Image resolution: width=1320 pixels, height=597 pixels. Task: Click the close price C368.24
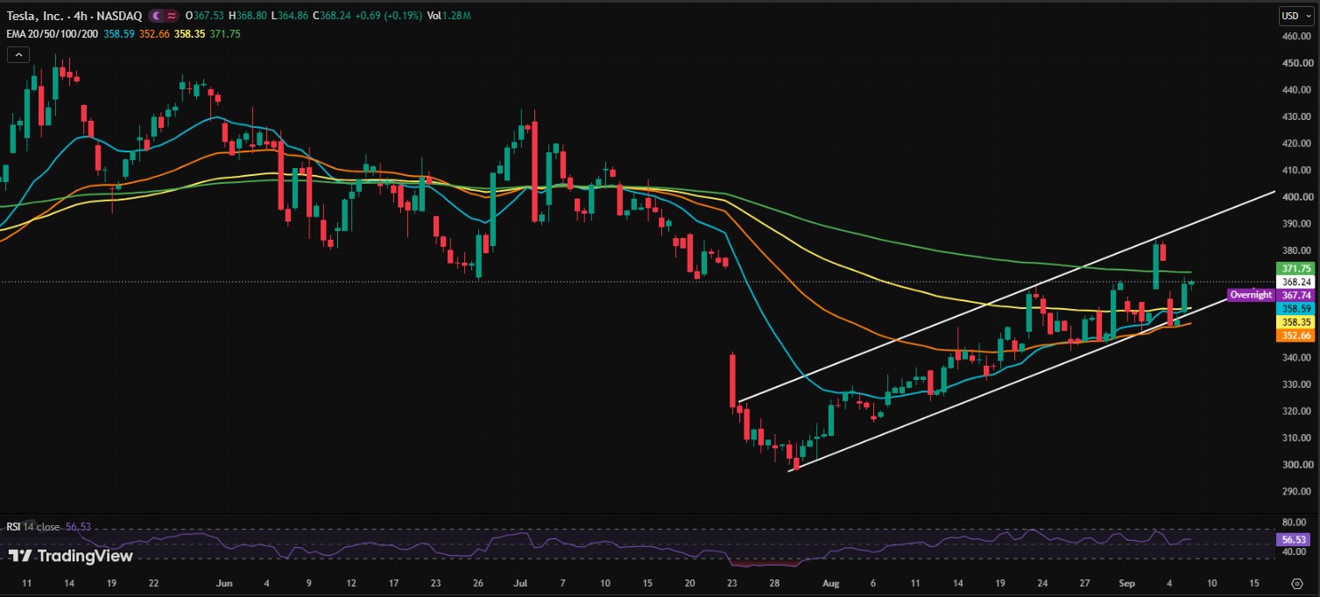pos(332,16)
